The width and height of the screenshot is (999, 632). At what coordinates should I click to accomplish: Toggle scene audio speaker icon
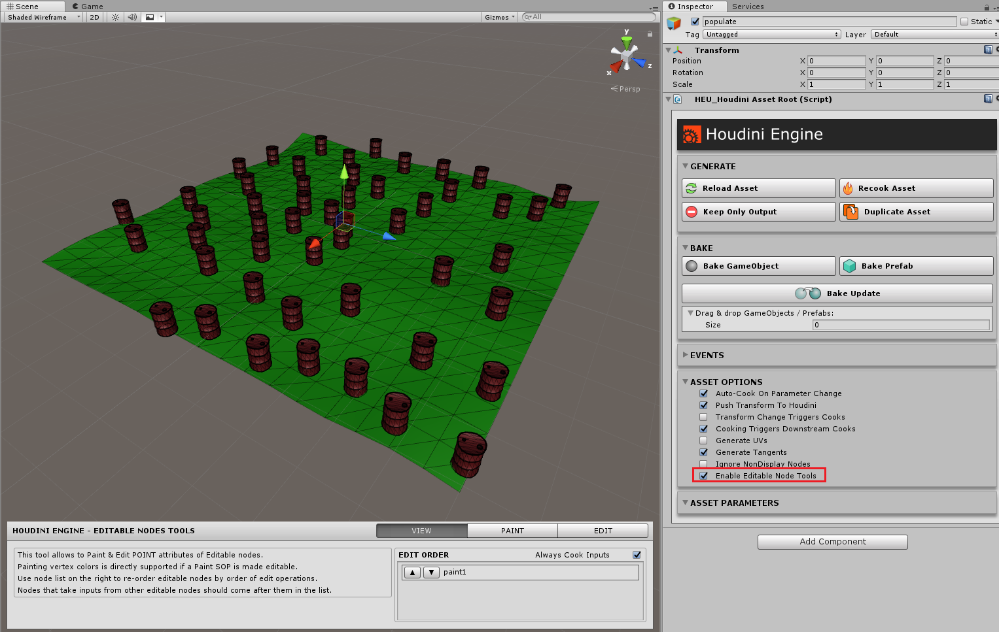132,18
